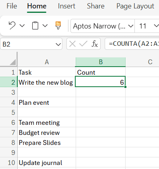The height and width of the screenshot is (169, 159).
Task: Click the COUNTA formula bar field
Action: click(132, 44)
